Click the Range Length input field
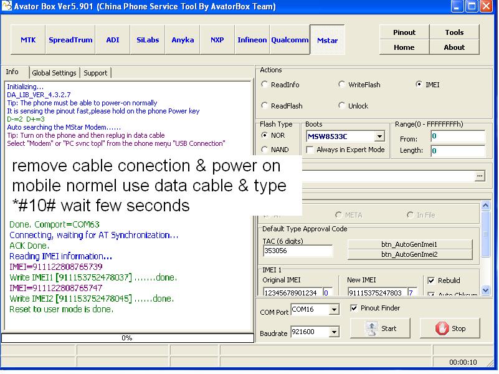 pyautogui.click(x=458, y=151)
